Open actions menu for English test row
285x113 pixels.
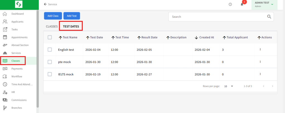click(260, 50)
